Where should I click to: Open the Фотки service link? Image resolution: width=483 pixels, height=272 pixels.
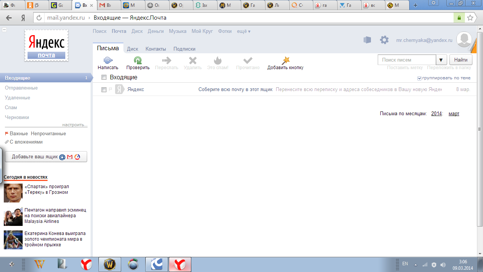[225, 31]
